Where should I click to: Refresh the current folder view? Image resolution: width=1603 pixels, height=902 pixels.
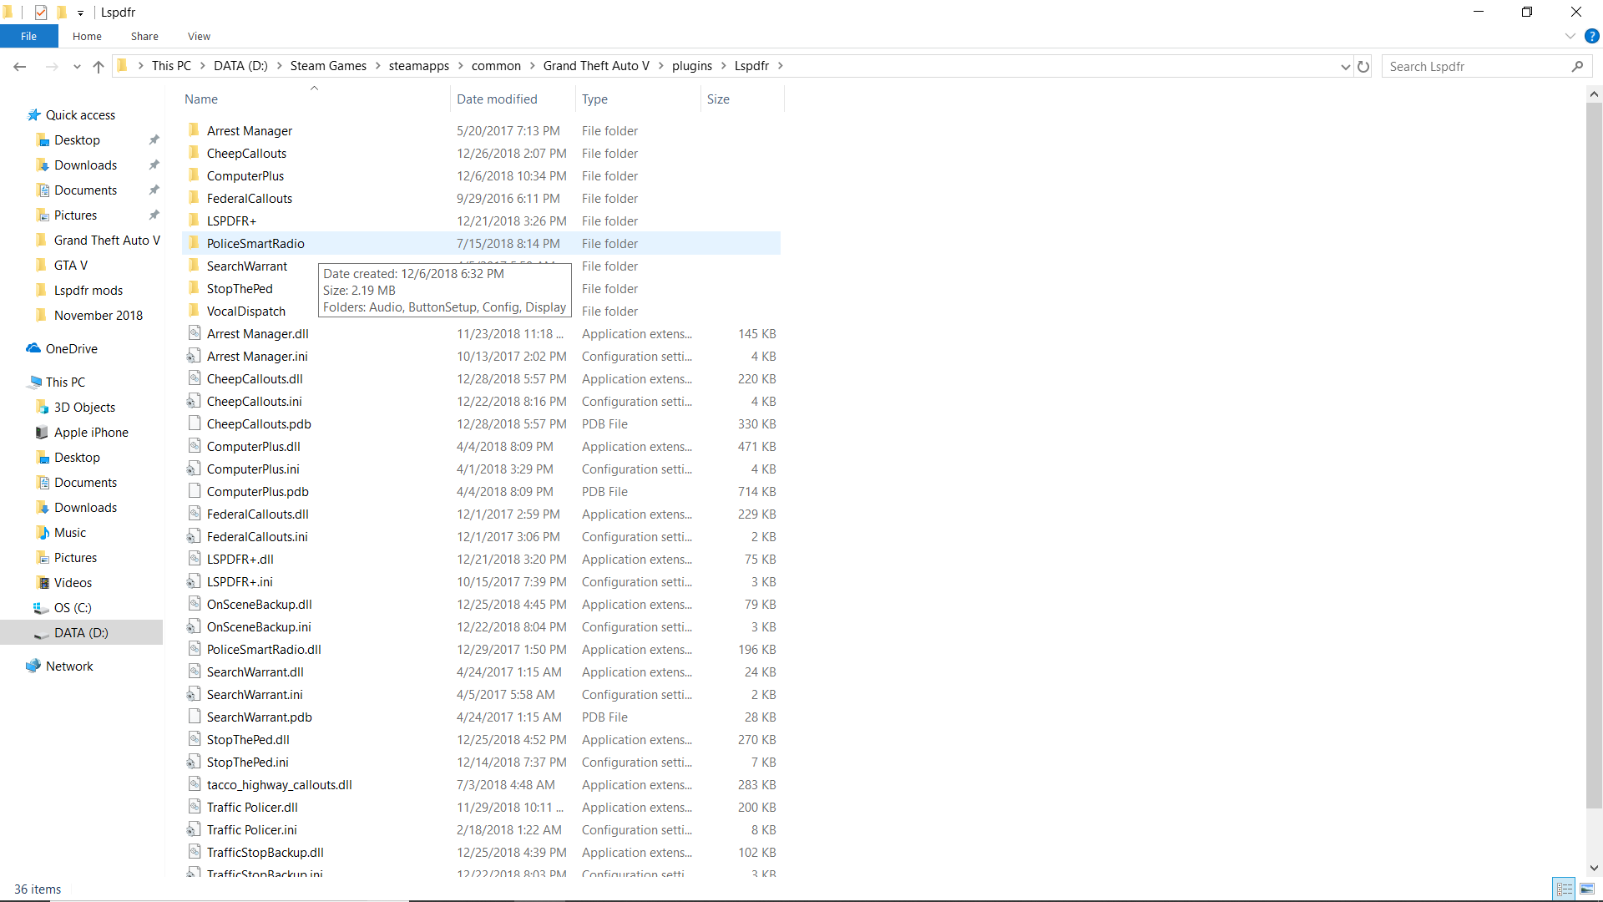point(1363,67)
